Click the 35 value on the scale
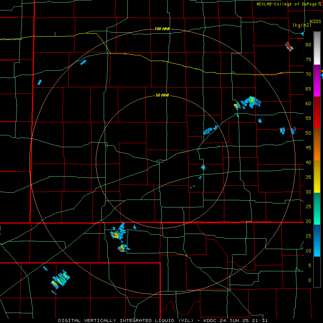This screenshot has width=323, height=323. [x=308, y=177]
